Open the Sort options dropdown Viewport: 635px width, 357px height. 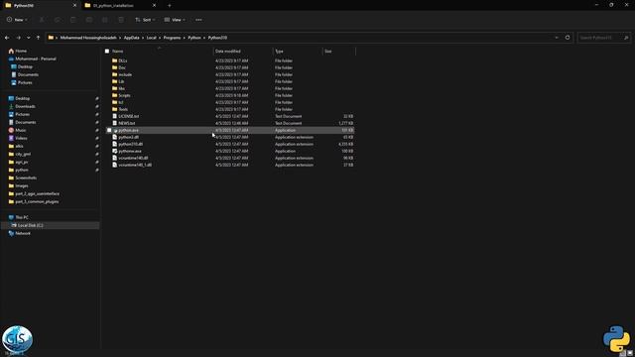145,20
